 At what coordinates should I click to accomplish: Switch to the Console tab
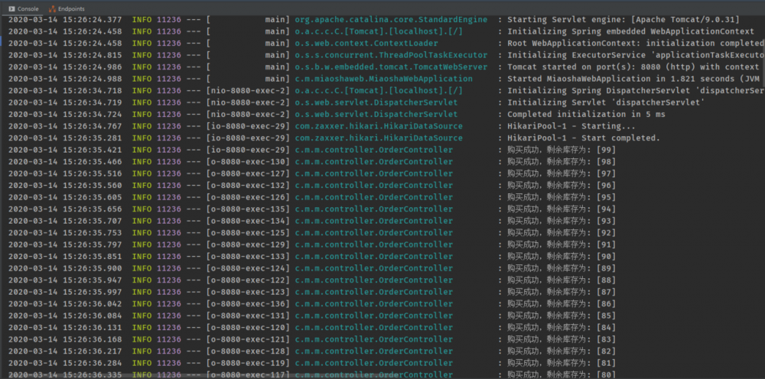[24, 8]
